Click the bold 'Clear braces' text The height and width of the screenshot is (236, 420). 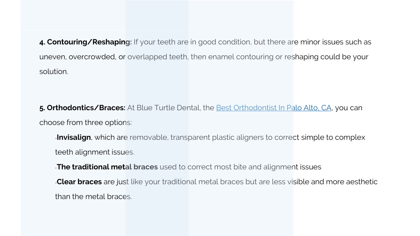(x=79, y=182)
